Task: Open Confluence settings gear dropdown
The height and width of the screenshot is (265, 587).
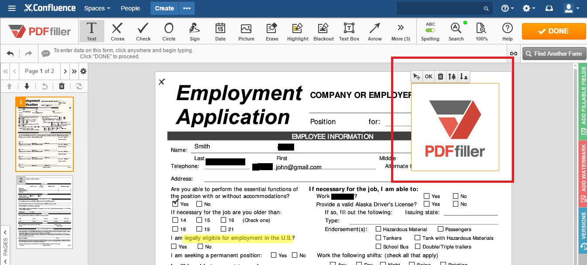Action: pos(529,8)
